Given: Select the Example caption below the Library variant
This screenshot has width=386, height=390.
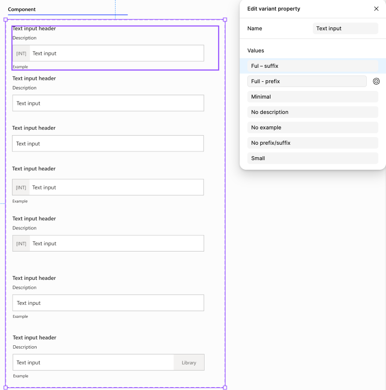Looking at the screenshot, I should 21,376.
